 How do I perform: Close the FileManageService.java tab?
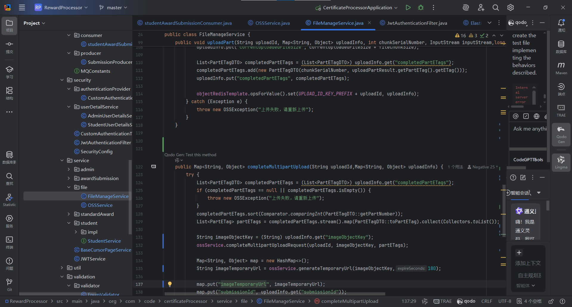pyautogui.click(x=369, y=23)
